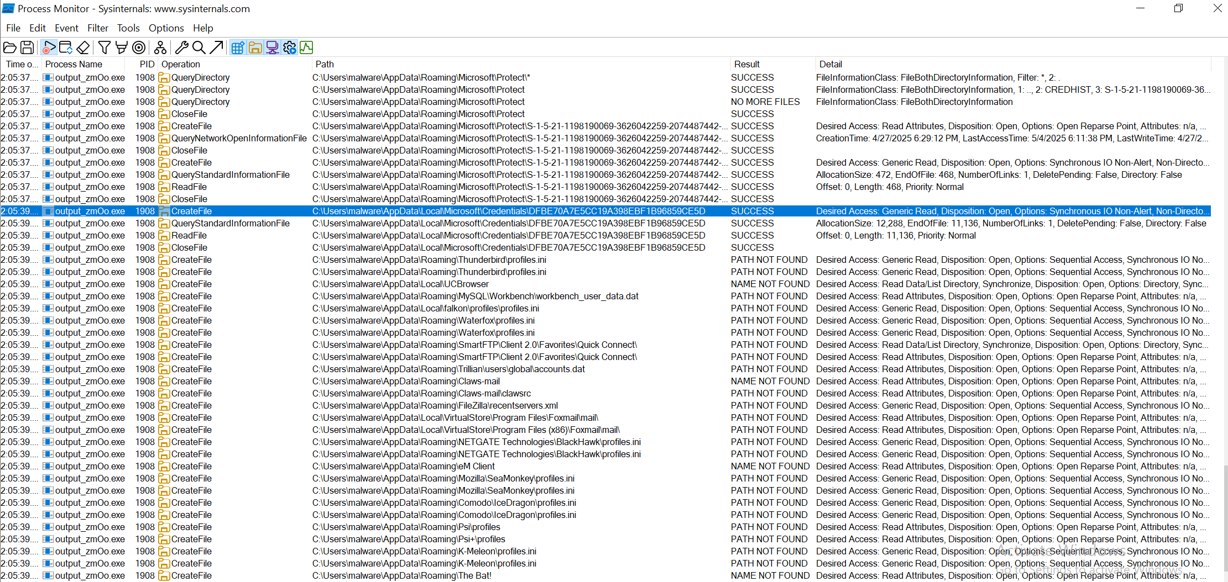Sort by the PID column header

tap(142, 64)
